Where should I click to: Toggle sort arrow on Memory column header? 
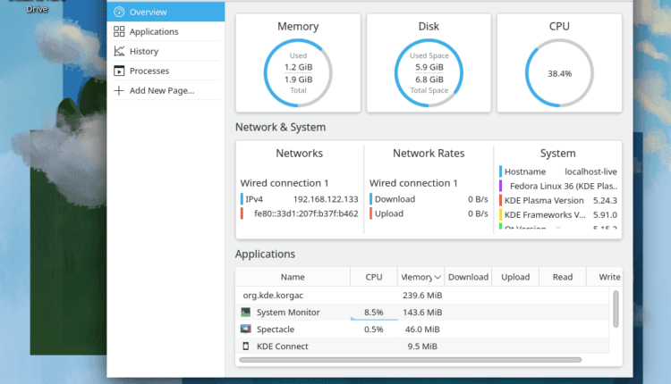[436, 278]
